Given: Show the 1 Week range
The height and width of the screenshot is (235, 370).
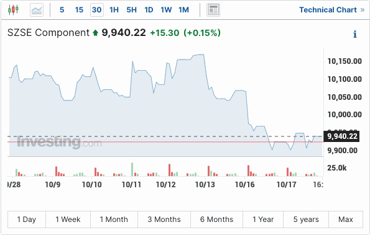Looking at the screenshot, I should click(x=68, y=219).
